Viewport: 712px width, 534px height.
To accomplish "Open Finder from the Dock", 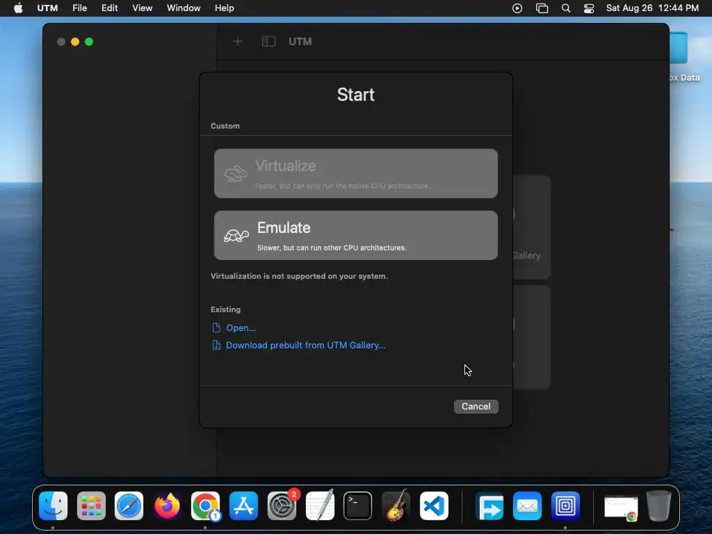I will [53, 506].
